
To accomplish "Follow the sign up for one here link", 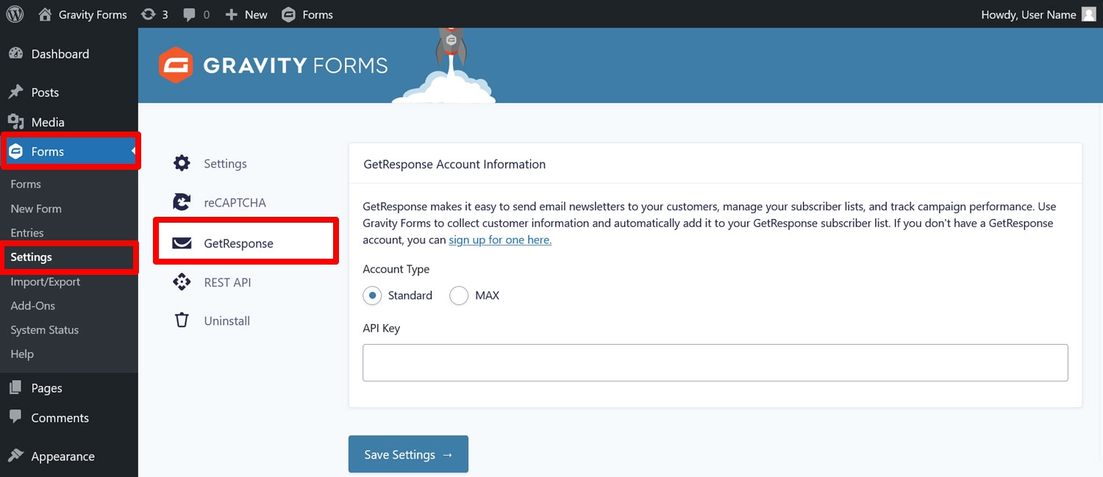I will point(500,240).
